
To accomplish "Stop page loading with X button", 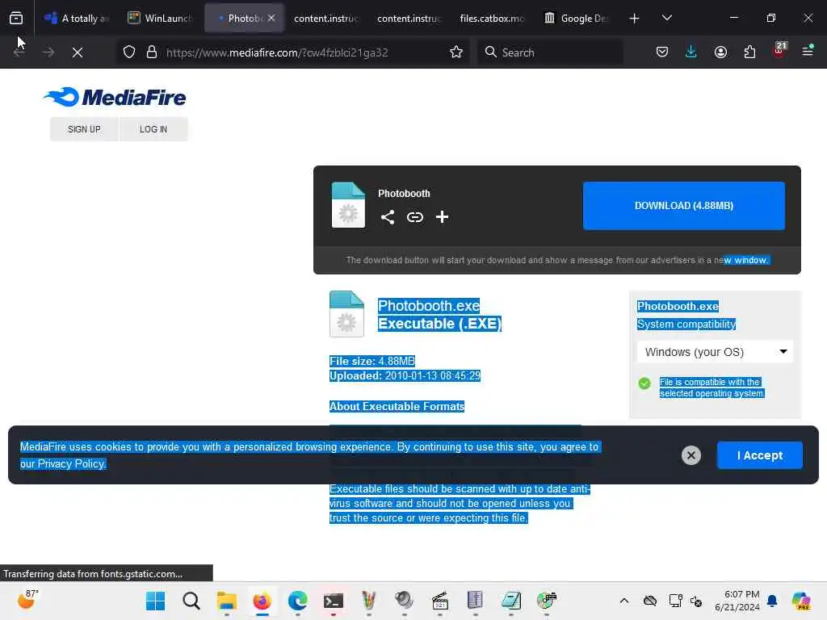I will point(78,52).
